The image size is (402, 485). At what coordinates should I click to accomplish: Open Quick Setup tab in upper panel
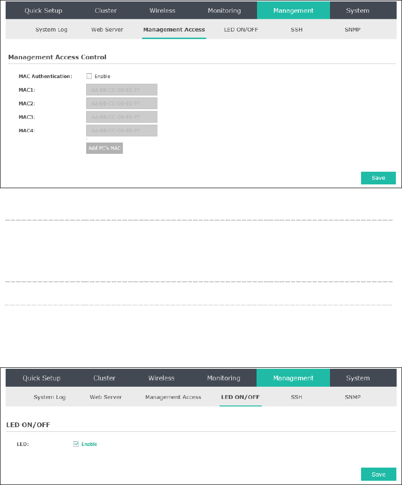coord(43,10)
